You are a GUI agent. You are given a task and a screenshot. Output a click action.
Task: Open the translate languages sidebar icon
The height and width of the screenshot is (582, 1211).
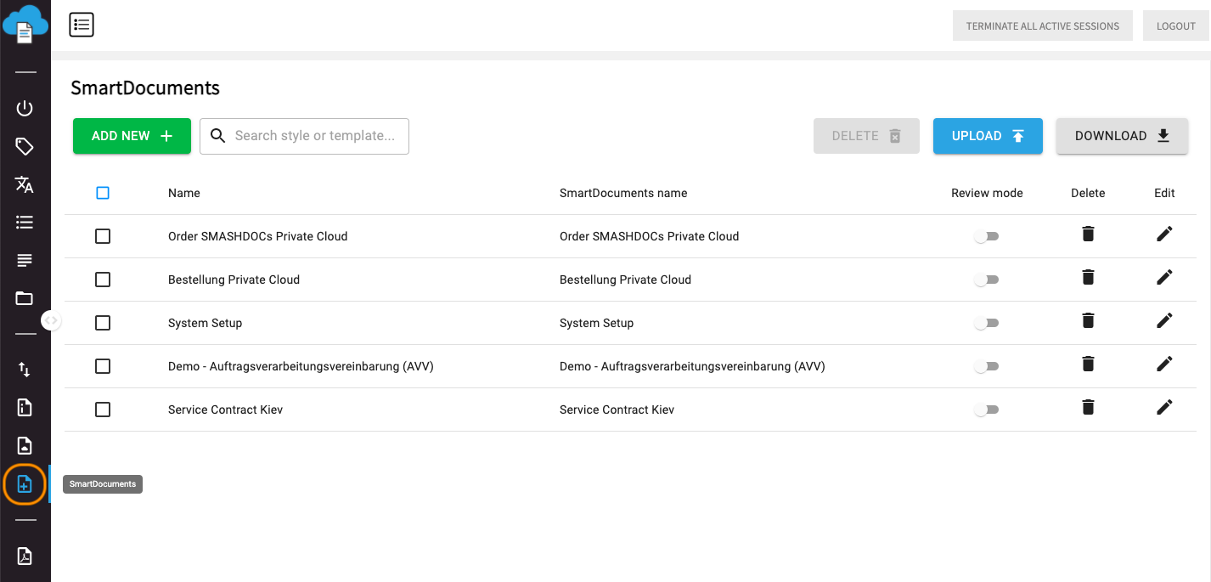(x=25, y=184)
